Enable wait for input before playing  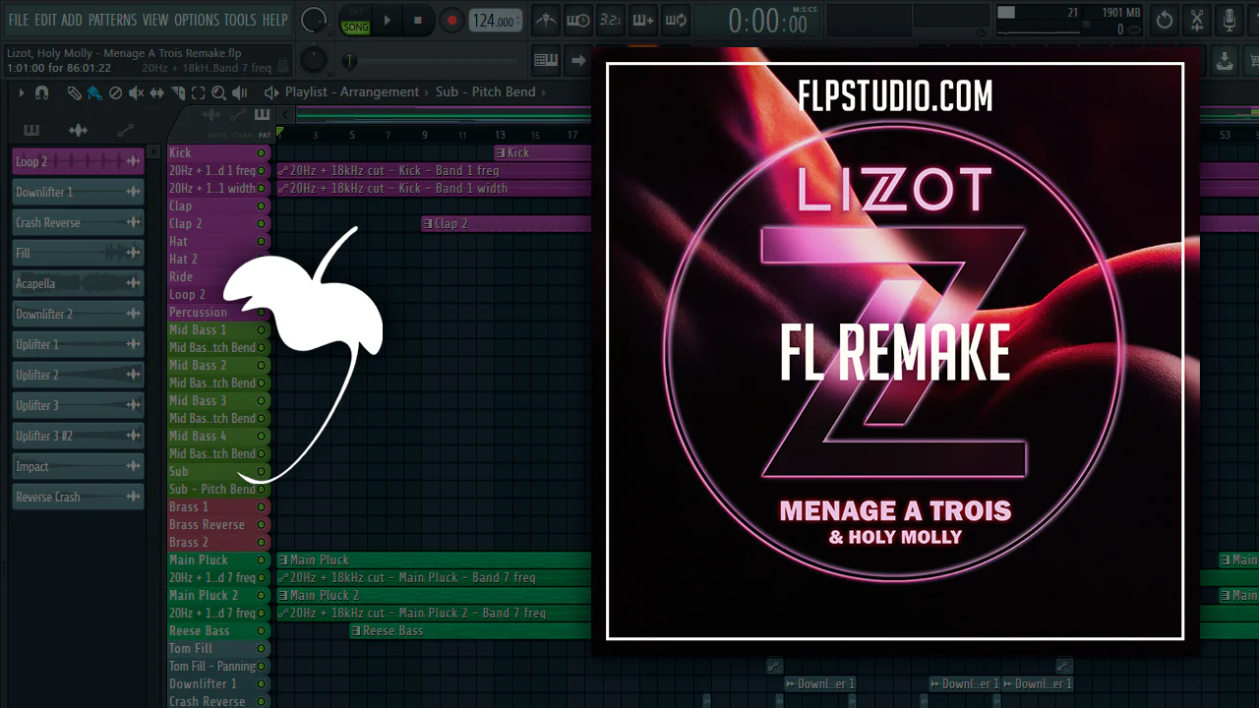click(x=578, y=20)
